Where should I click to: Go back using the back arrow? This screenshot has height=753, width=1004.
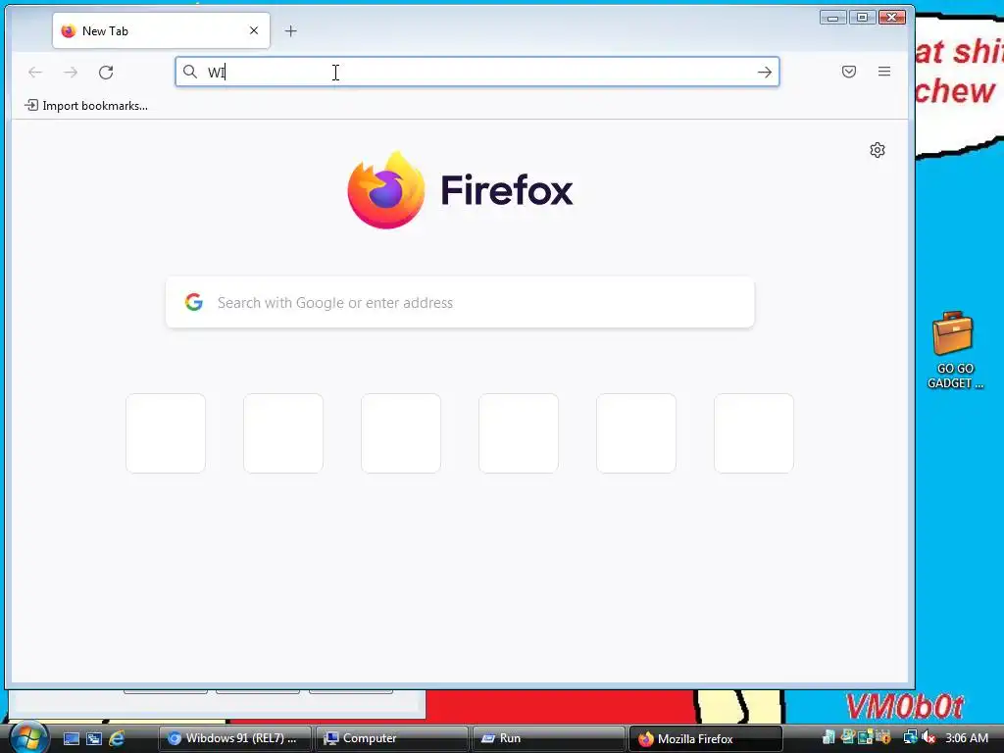pos(35,73)
